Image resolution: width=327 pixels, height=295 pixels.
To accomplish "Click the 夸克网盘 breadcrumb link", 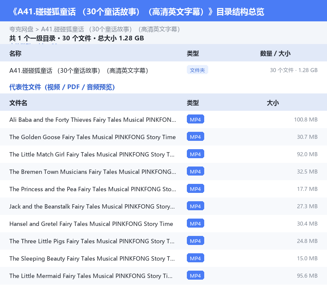I will [21, 29].
